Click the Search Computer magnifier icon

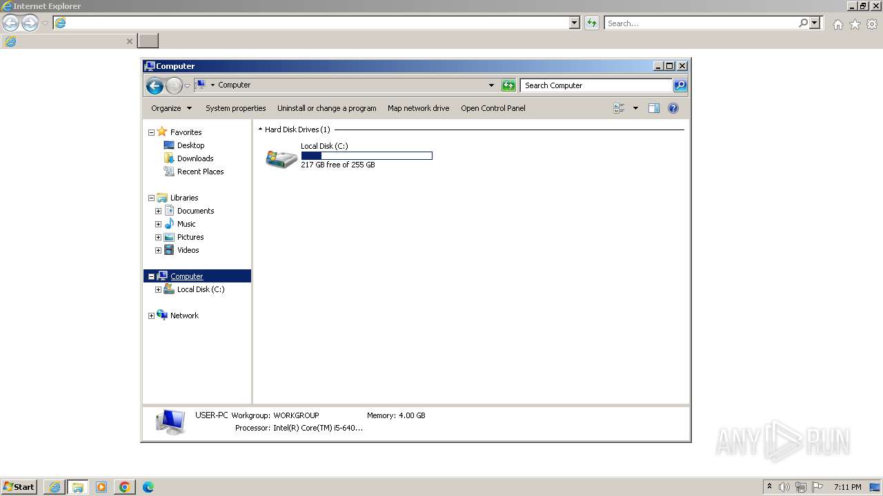click(x=680, y=85)
